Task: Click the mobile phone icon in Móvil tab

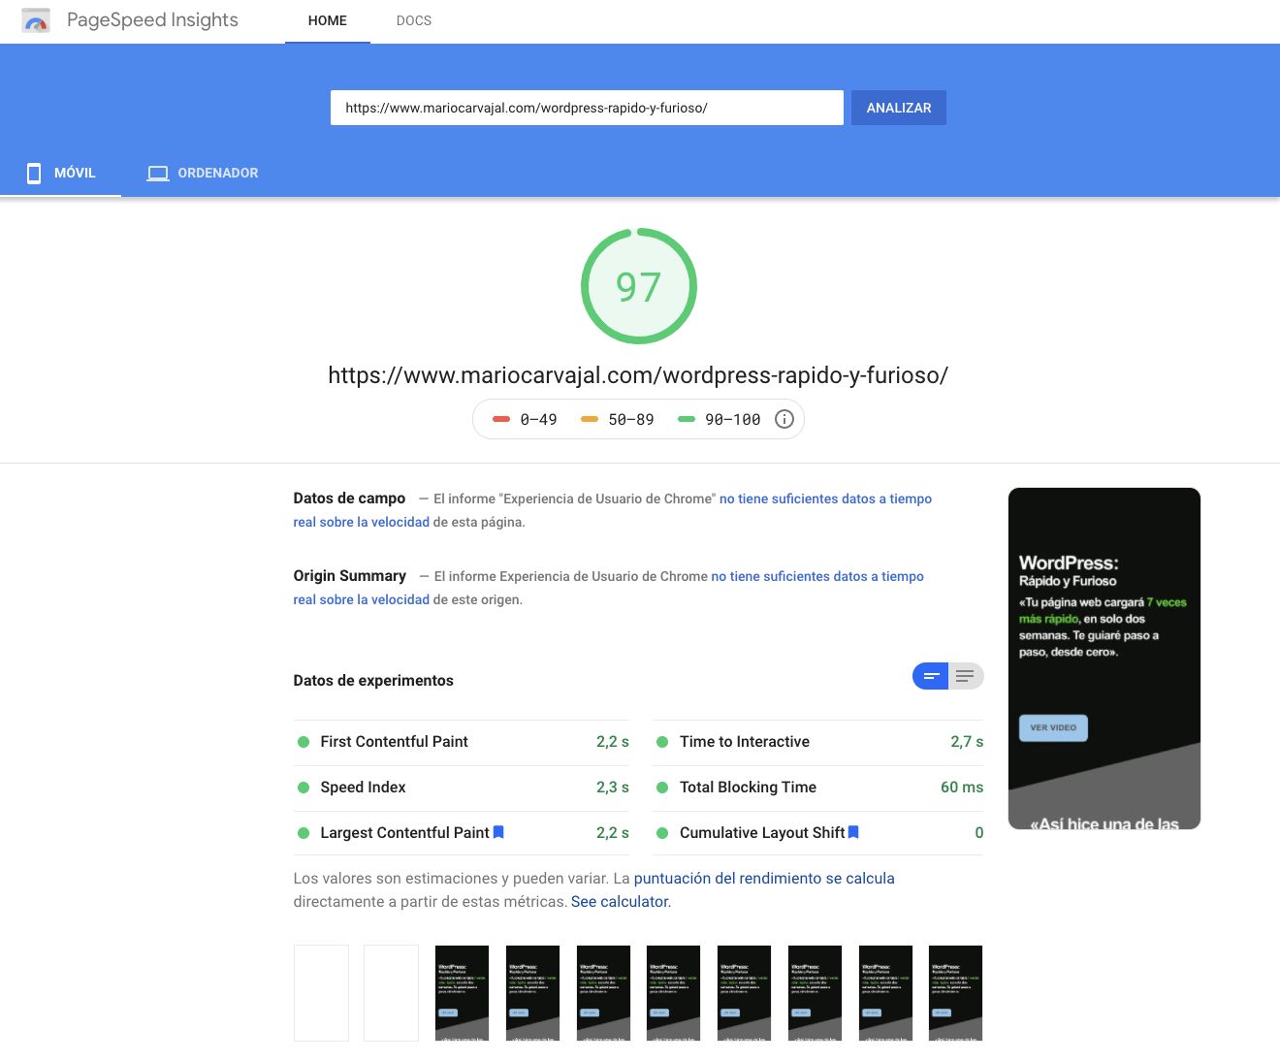Action: coord(34,174)
